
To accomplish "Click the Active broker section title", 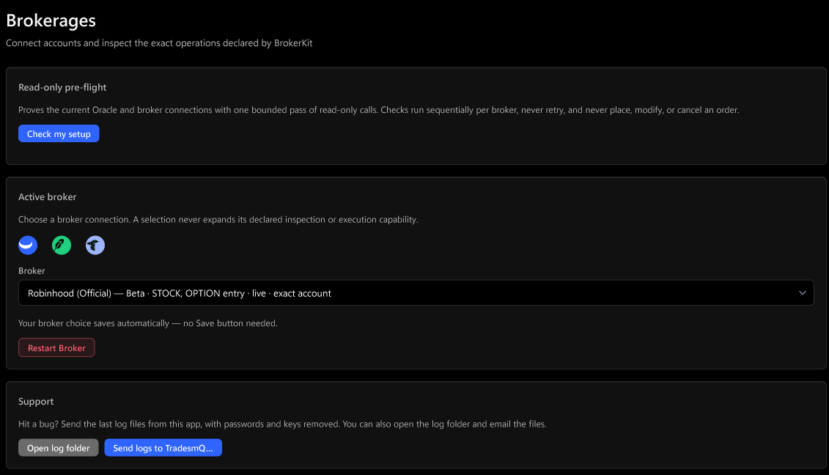I will point(47,196).
